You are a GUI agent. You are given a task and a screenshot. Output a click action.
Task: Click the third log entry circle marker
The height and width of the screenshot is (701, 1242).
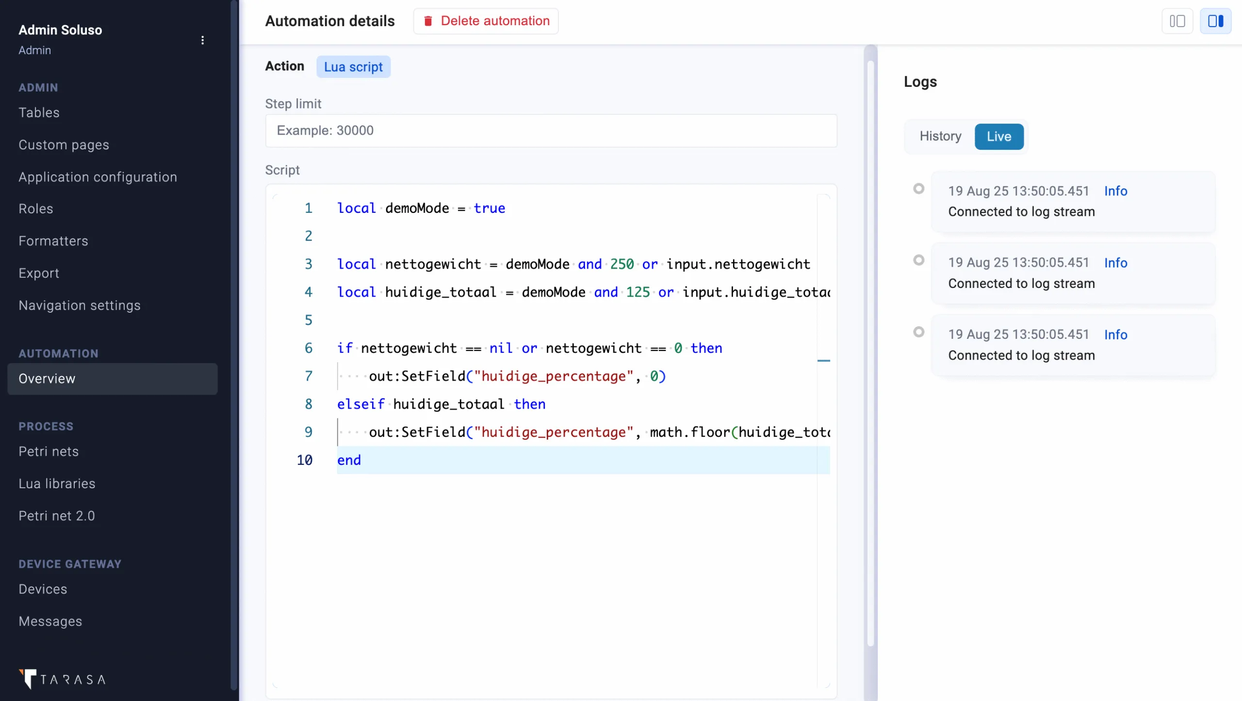[x=918, y=332]
